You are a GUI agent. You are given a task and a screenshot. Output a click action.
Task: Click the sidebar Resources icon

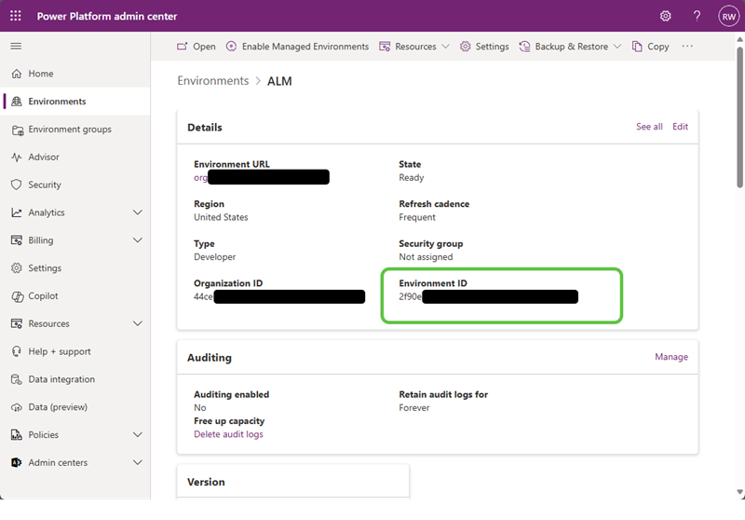point(17,323)
